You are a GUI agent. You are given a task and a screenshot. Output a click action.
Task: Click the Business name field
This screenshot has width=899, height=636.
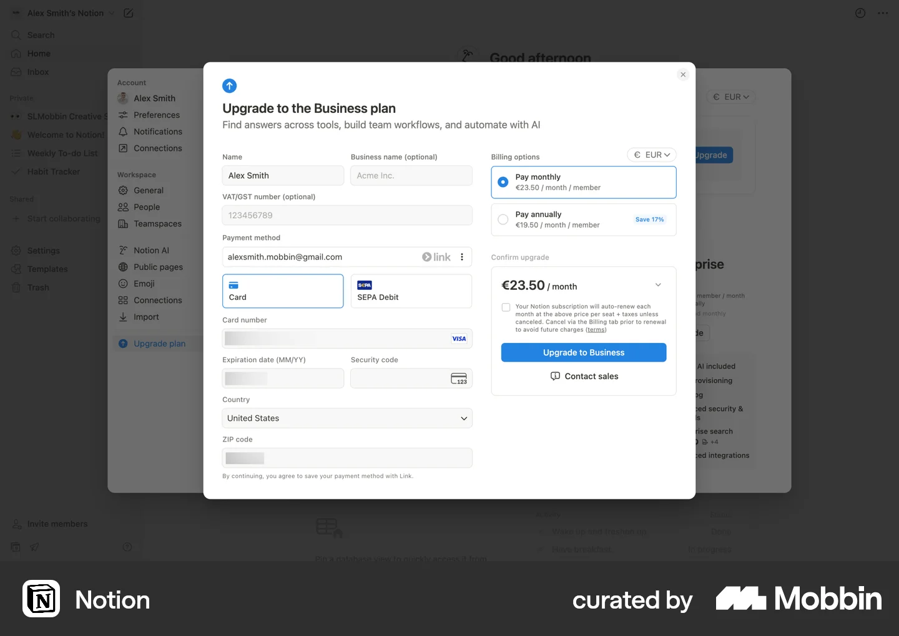(411, 176)
